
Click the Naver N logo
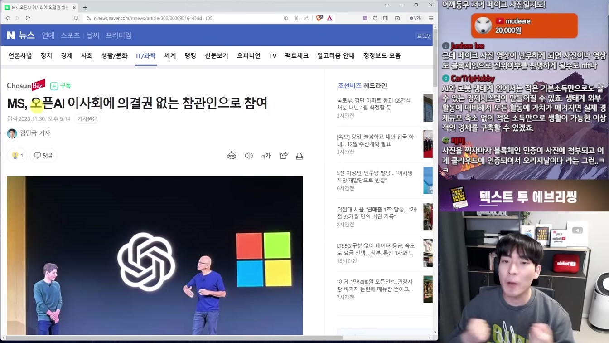pos(11,35)
